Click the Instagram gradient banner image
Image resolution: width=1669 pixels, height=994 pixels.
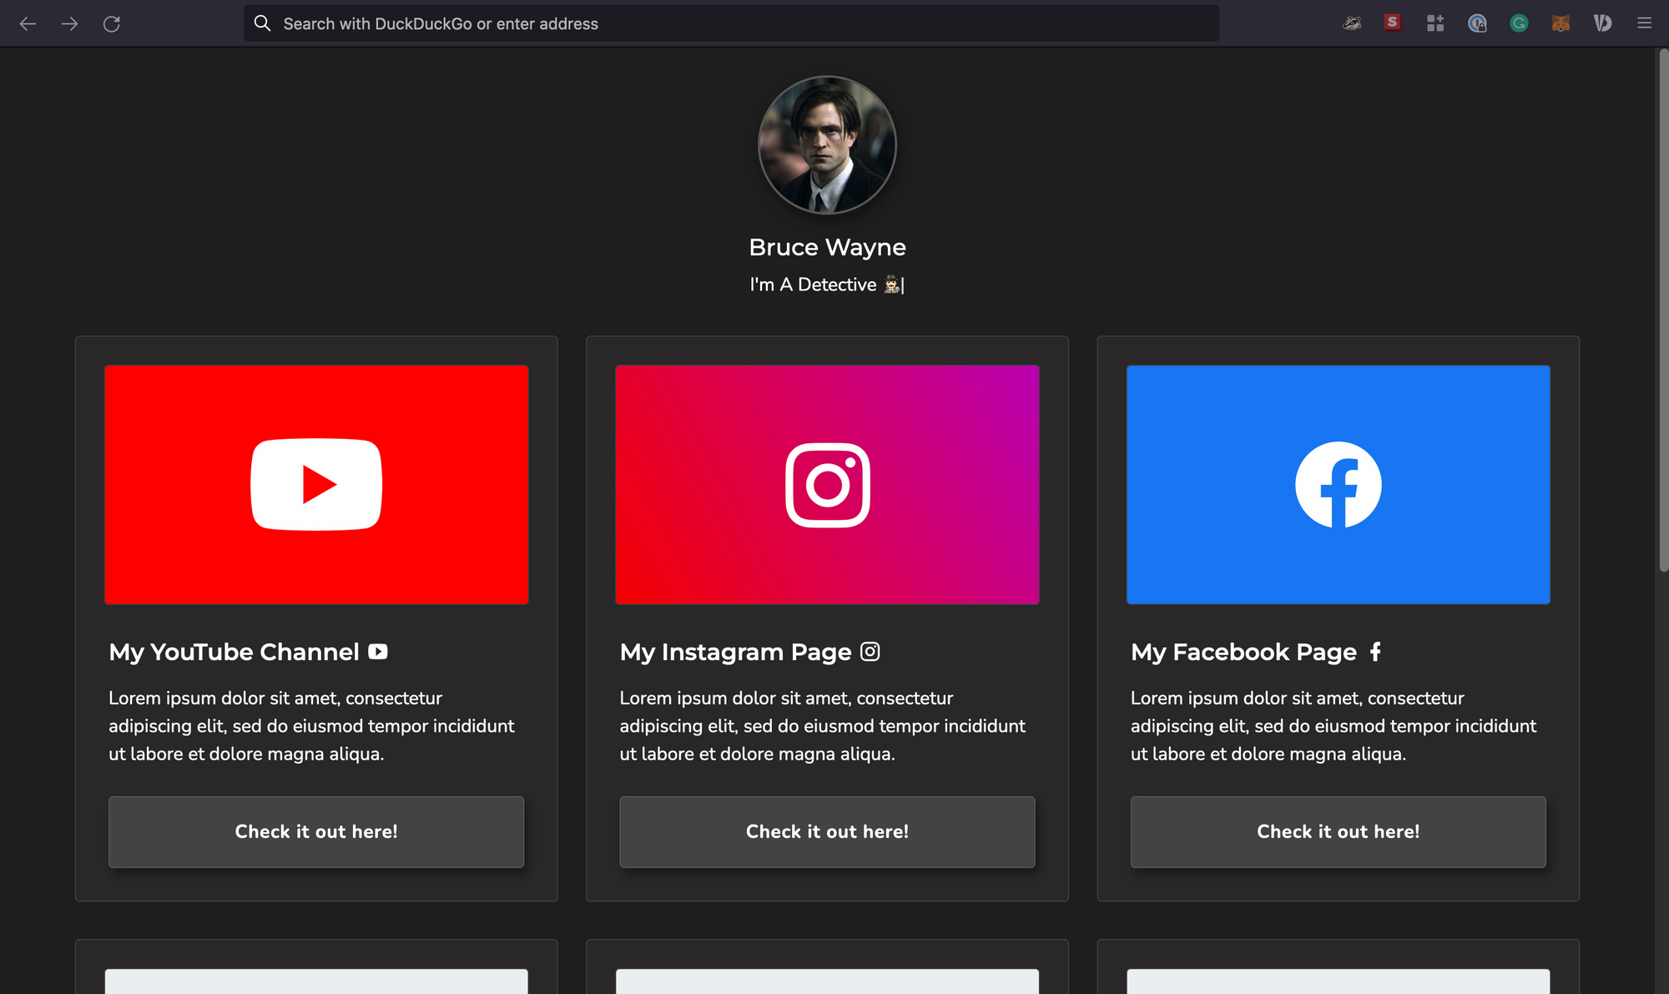click(x=827, y=484)
